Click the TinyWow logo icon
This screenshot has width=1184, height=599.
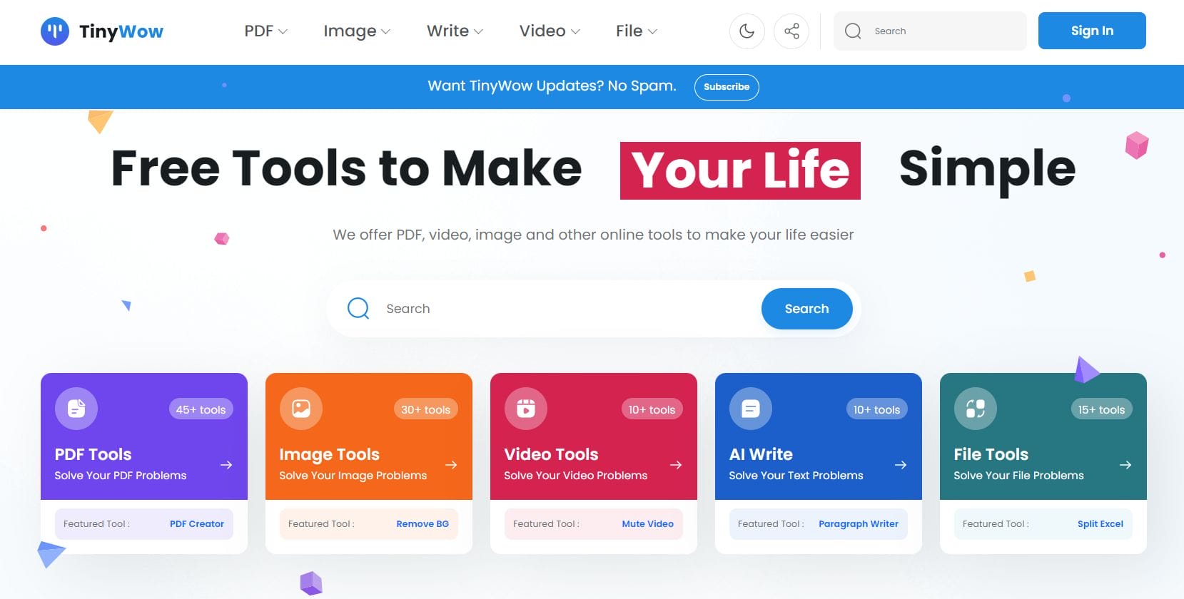click(x=55, y=31)
